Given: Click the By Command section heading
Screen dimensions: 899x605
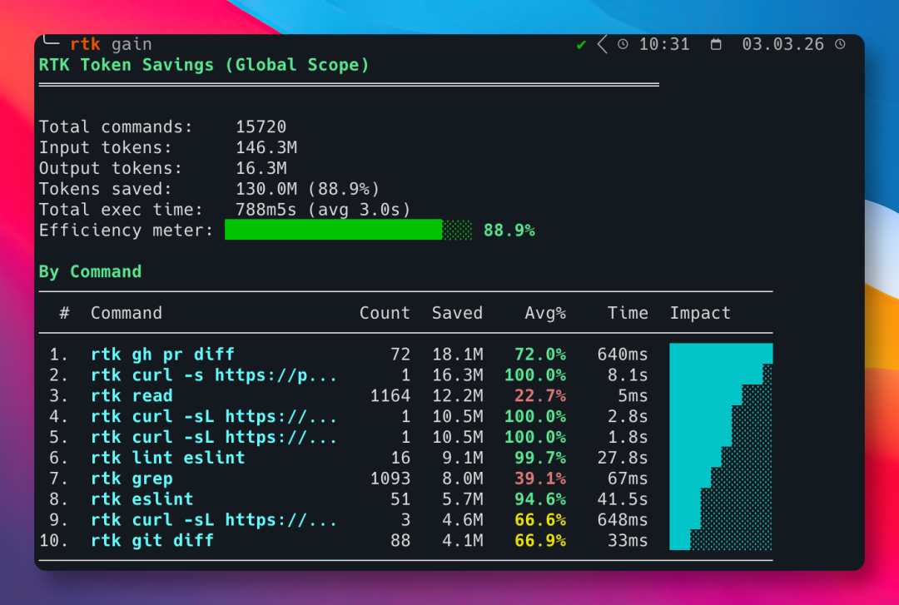Looking at the screenshot, I should point(90,272).
